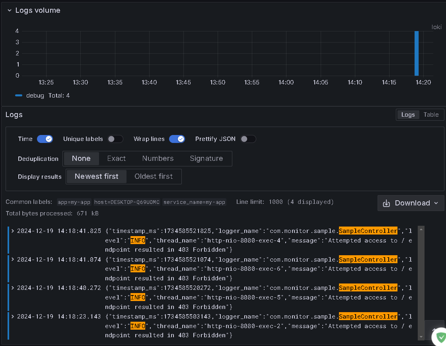This screenshot has width=446, height=346.
Task: Click the 'Total bytes processed: 671 kB' text
Action: (x=52, y=213)
